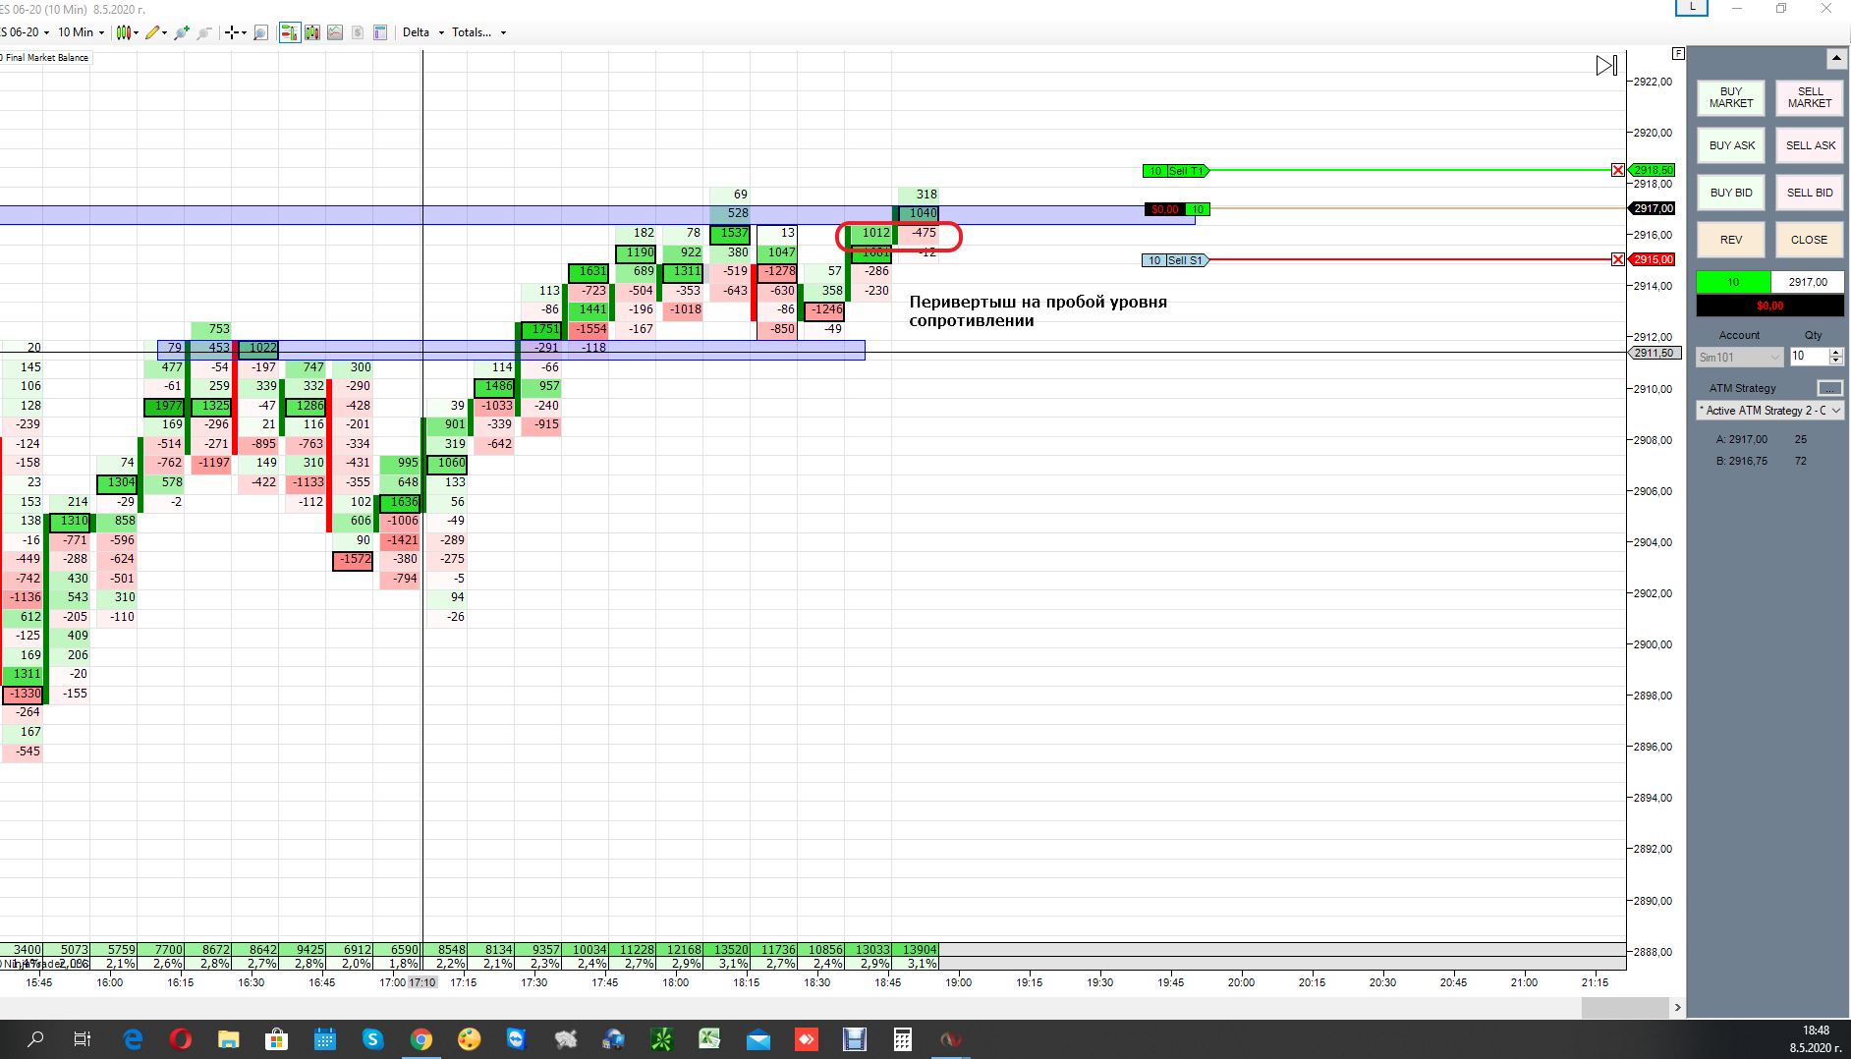Viewport: 1851px width, 1059px height.
Task: Open Calculator from taskbar
Action: [902, 1039]
